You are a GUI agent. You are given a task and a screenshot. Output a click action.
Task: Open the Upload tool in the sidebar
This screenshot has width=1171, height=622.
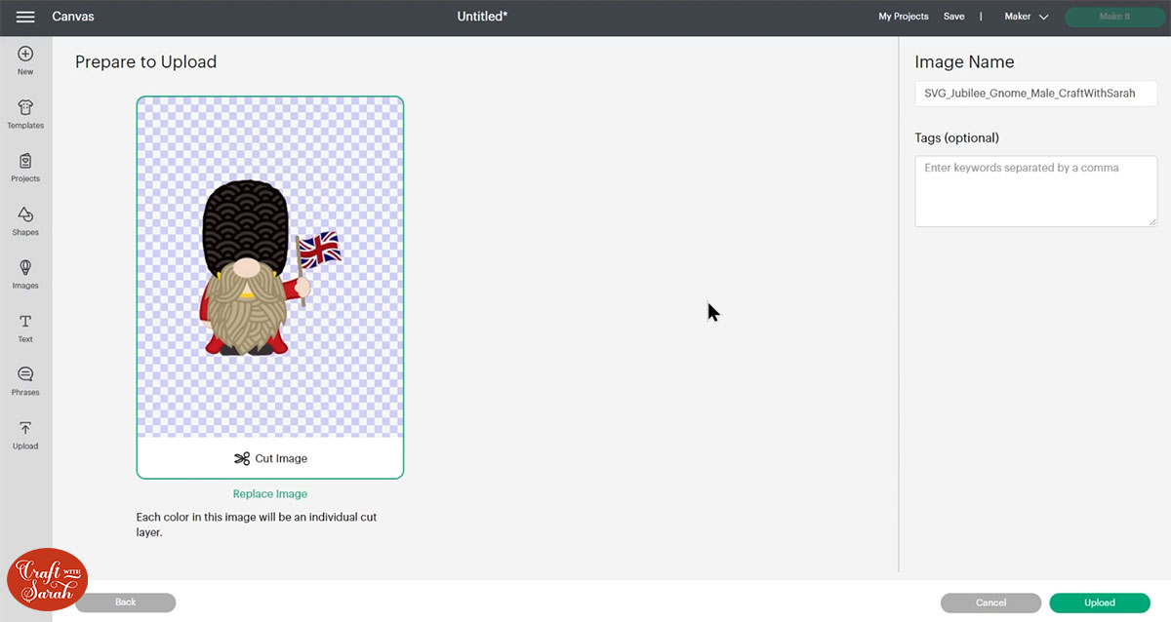pyautogui.click(x=24, y=433)
